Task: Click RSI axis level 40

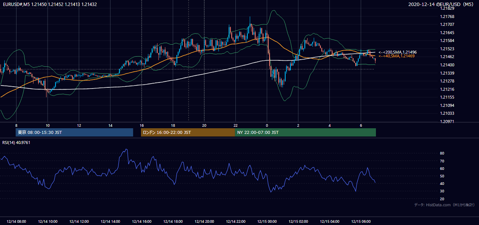Action: coord(442,183)
